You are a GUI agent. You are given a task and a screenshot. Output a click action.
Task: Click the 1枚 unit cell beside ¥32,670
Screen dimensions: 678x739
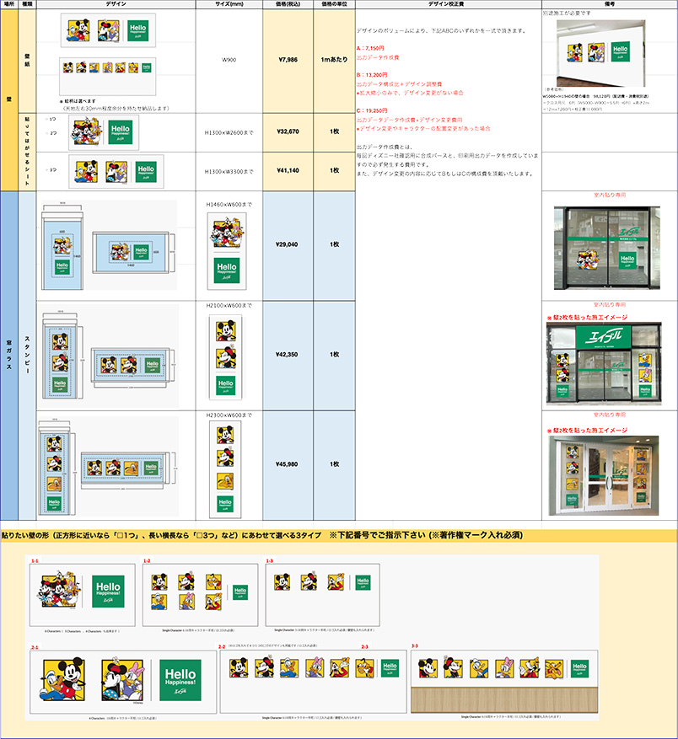point(334,132)
